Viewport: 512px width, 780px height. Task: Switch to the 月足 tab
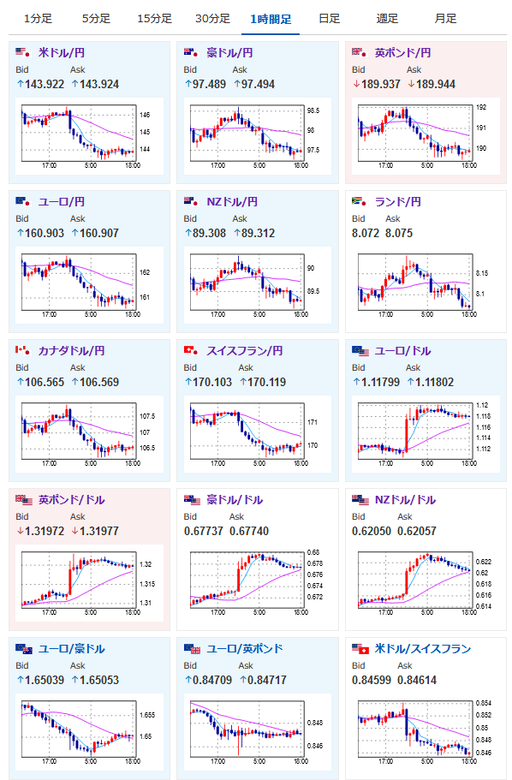(445, 19)
